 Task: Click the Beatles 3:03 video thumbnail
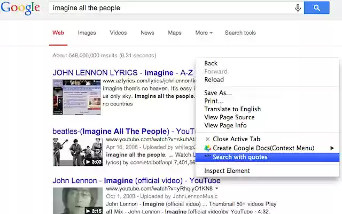[x=77, y=152]
